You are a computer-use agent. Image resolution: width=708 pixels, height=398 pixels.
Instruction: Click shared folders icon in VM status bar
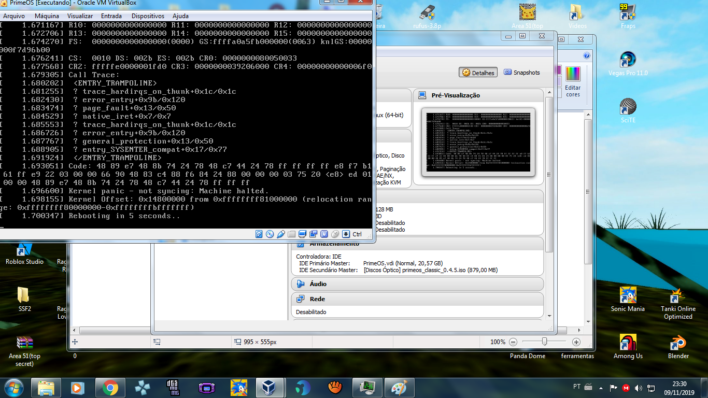point(292,234)
